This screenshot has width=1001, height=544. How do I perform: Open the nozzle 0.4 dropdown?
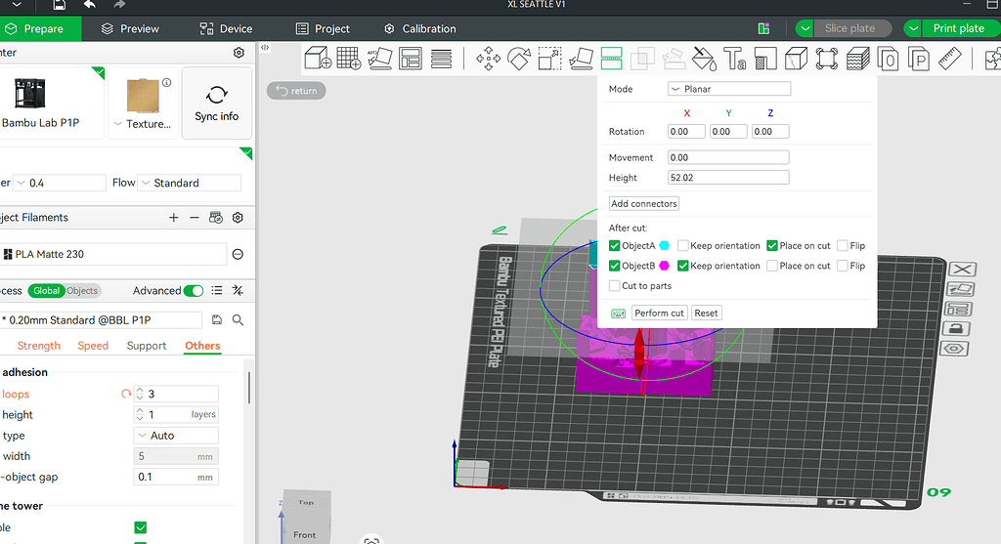tap(60, 183)
